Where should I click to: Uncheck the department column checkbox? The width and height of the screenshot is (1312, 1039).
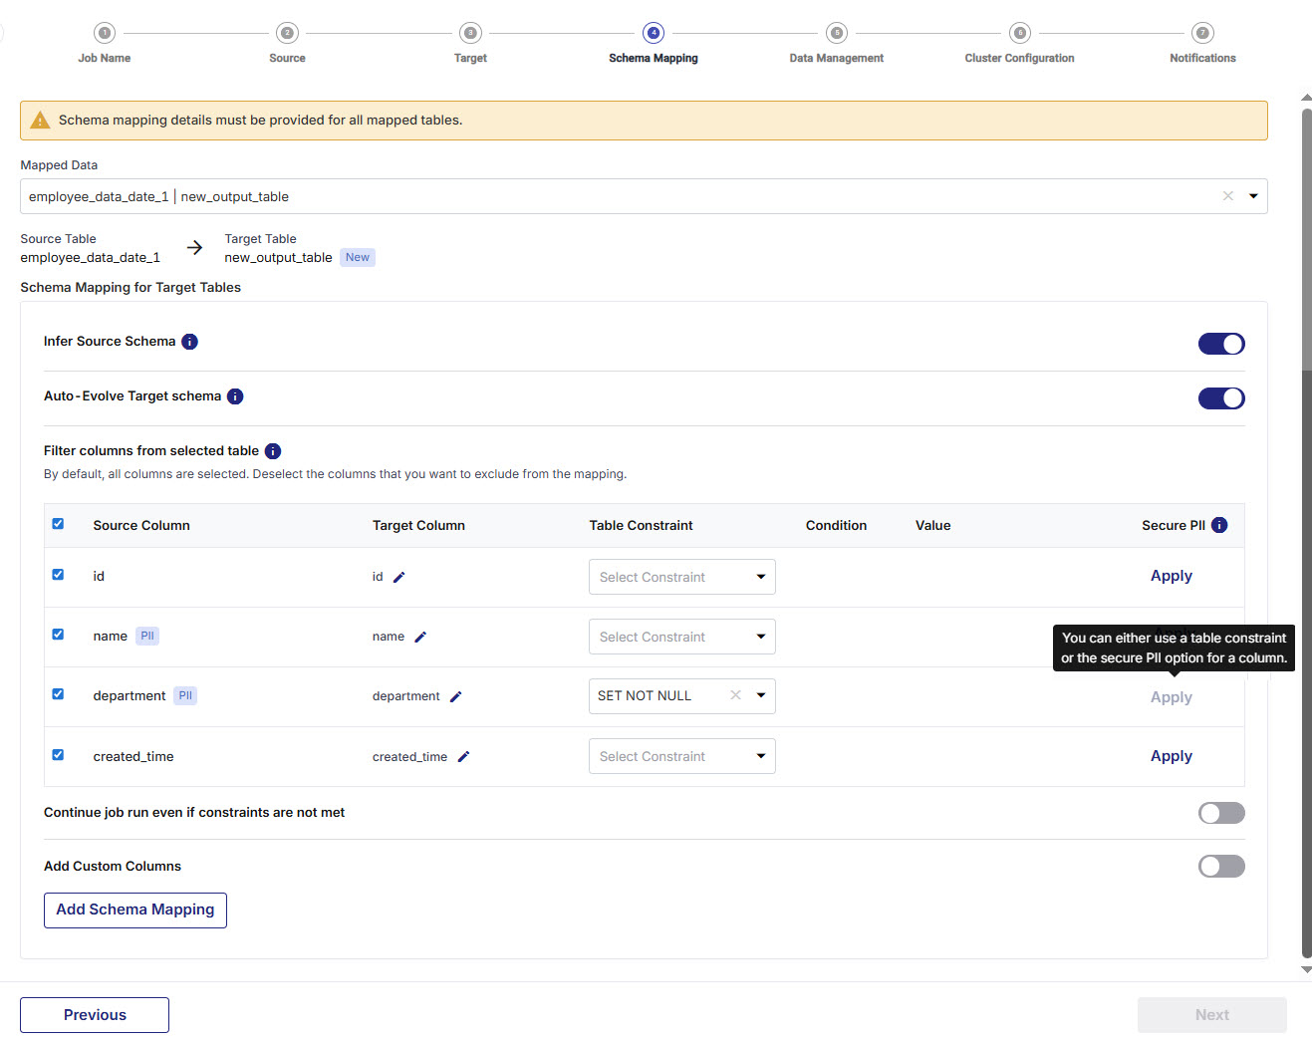tap(58, 694)
